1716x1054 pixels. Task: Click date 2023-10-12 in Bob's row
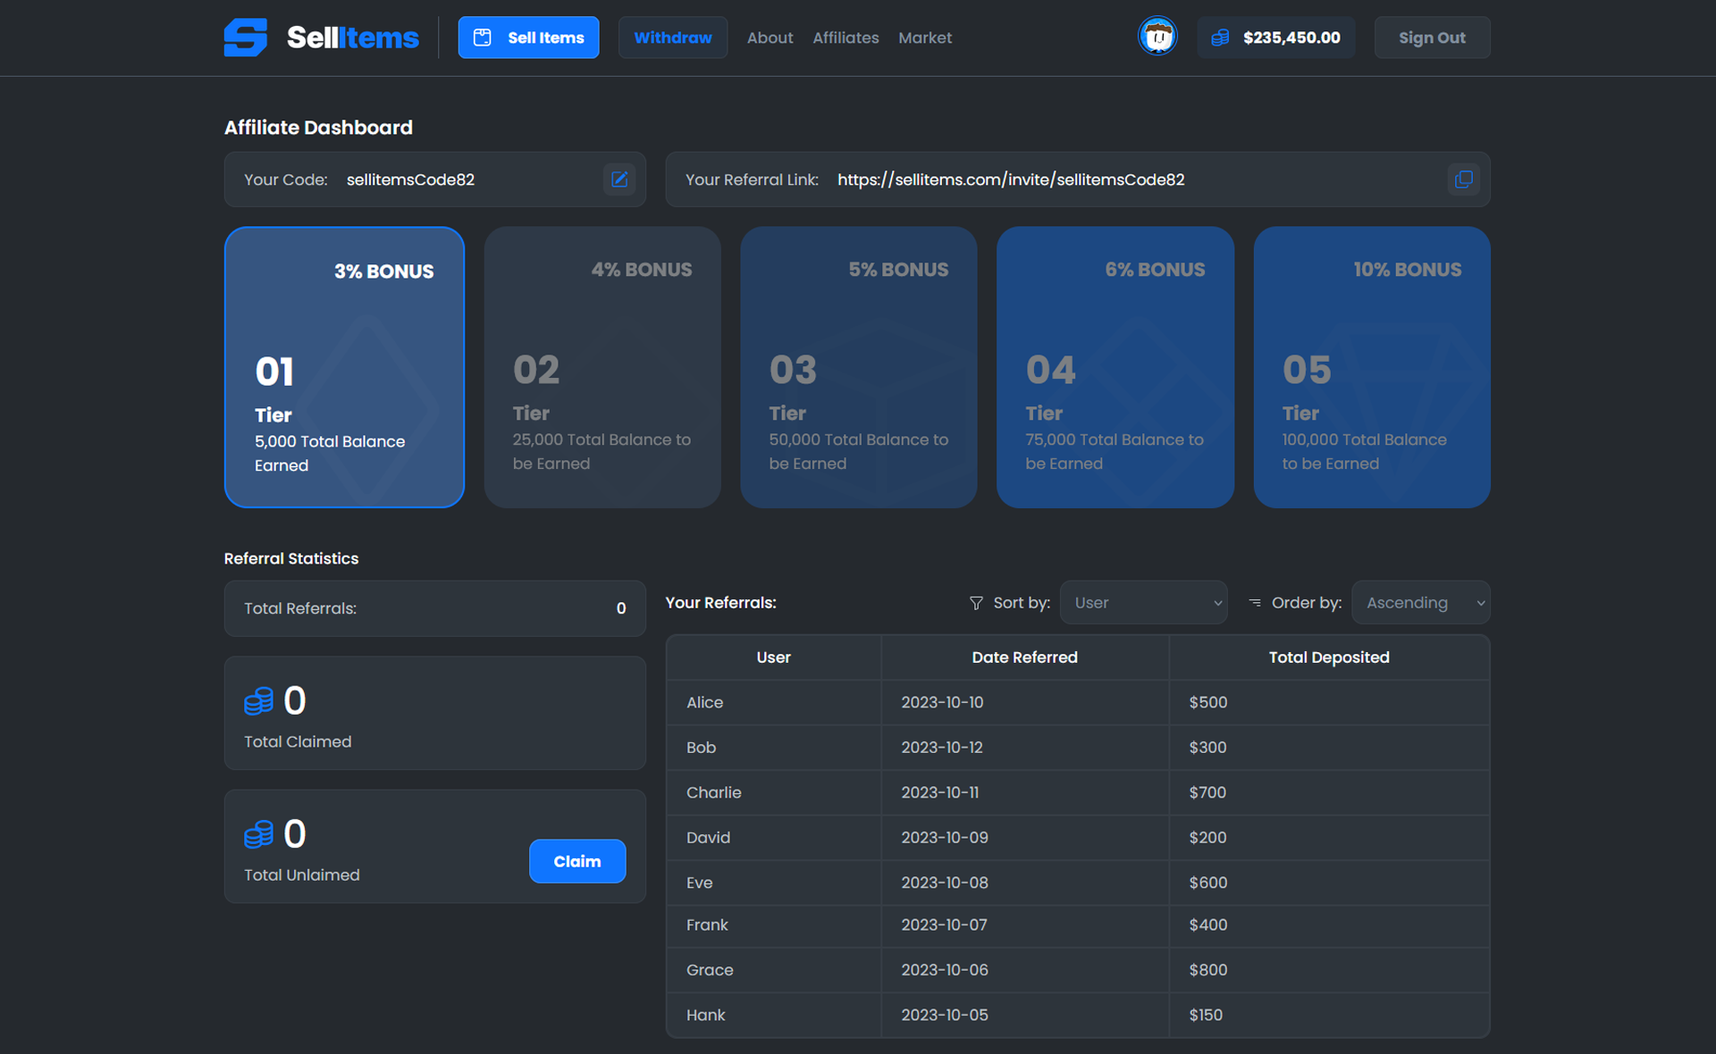tap(942, 748)
